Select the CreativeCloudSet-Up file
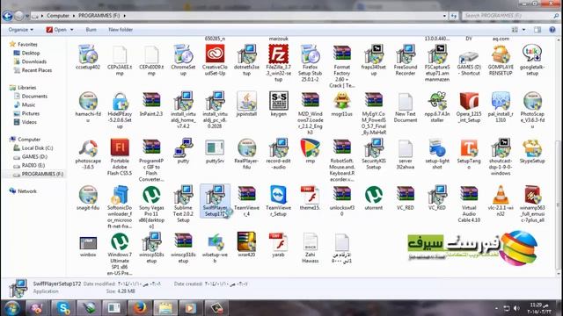 coord(215,54)
